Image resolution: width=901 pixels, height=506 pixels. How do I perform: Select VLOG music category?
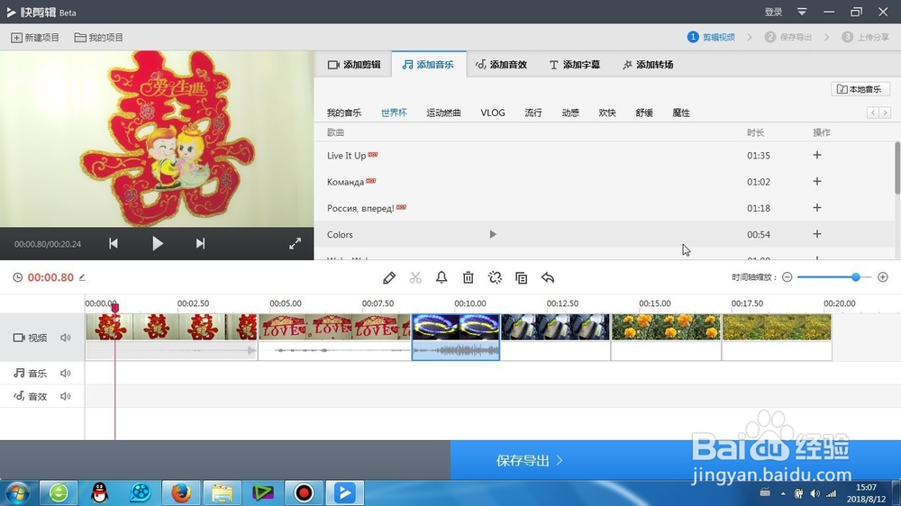(x=493, y=113)
